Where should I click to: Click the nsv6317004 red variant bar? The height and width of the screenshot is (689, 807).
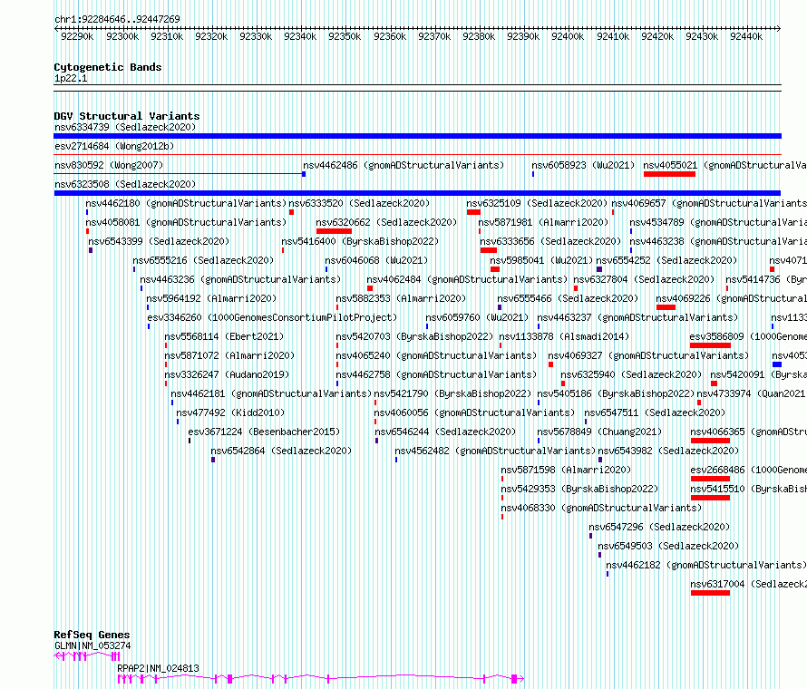pyautogui.click(x=710, y=593)
